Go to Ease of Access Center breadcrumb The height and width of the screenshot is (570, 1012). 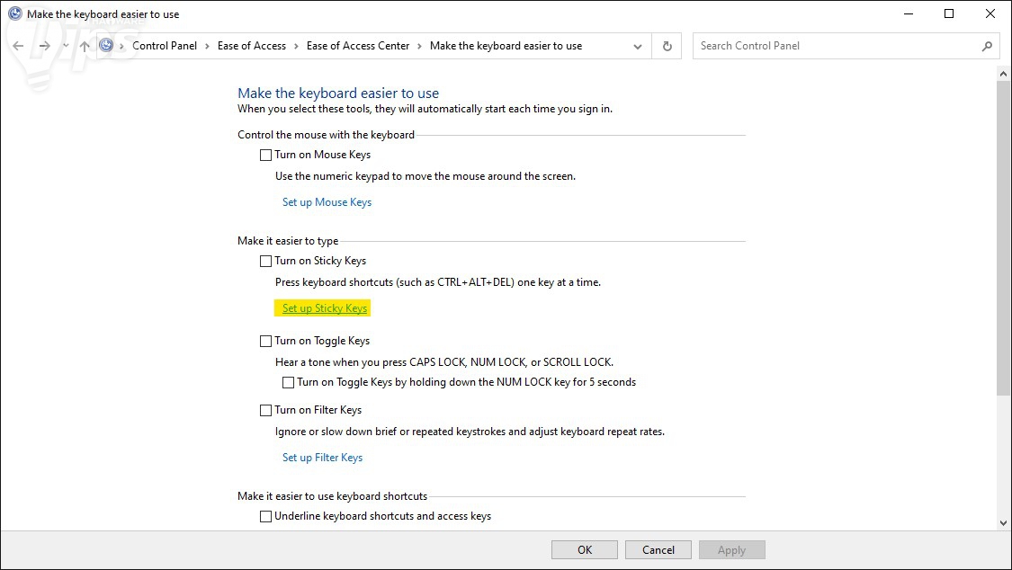pyautogui.click(x=357, y=46)
